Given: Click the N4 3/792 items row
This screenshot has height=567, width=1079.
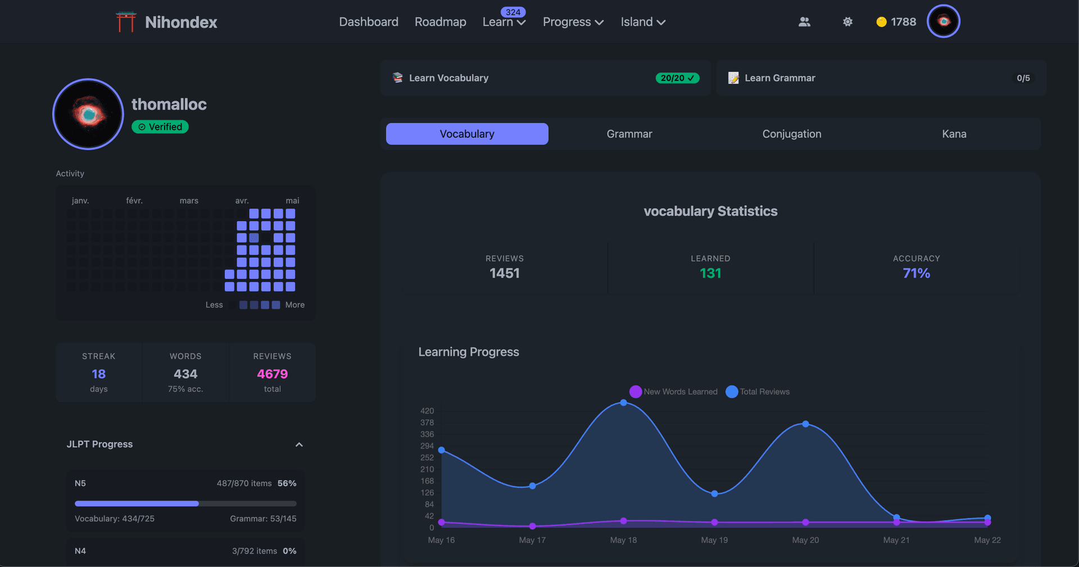Looking at the screenshot, I should (x=185, y=551).
